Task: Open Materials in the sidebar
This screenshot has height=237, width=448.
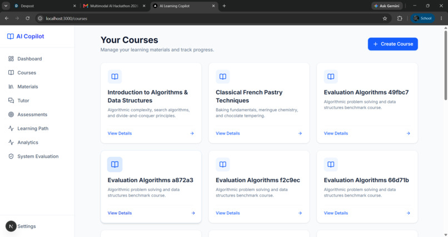Action: point(37,86)
